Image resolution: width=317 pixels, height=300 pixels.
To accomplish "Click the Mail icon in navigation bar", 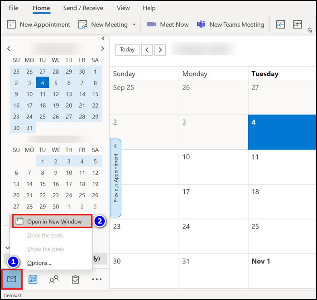I will pos(12,279).
